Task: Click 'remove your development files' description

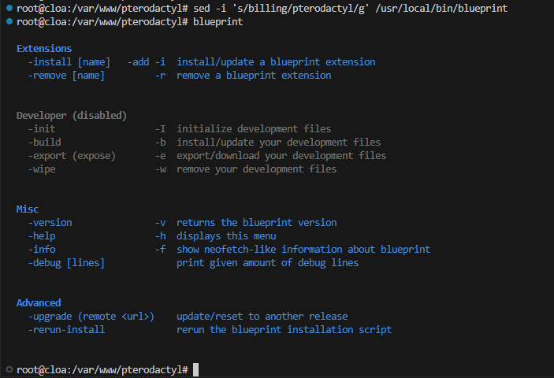Action: click(256, 169)
